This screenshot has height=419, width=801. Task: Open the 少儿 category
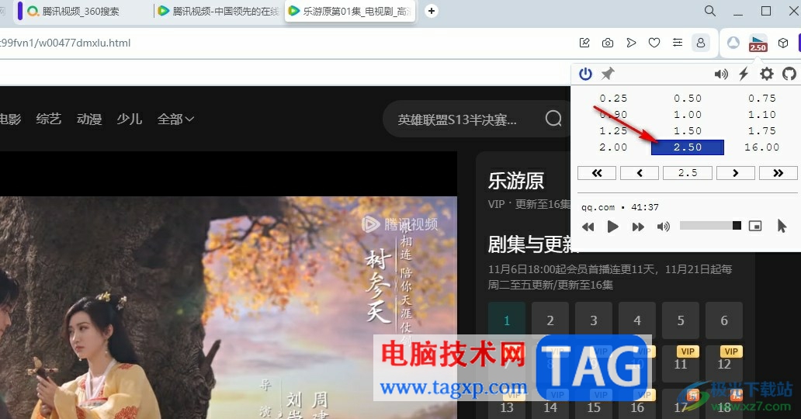tap(130, 119)
